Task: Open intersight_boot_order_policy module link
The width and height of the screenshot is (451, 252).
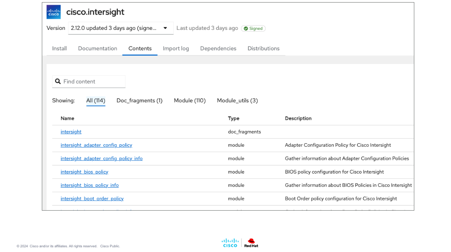Action: pos(92,199)
